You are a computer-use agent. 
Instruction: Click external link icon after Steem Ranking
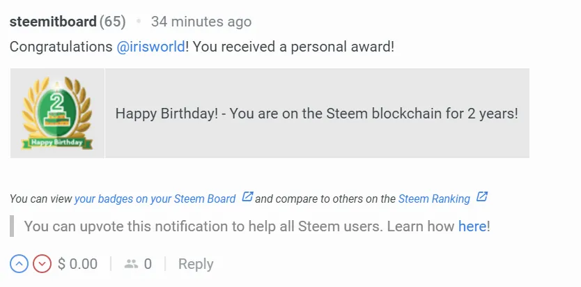(x=481, y=197)
